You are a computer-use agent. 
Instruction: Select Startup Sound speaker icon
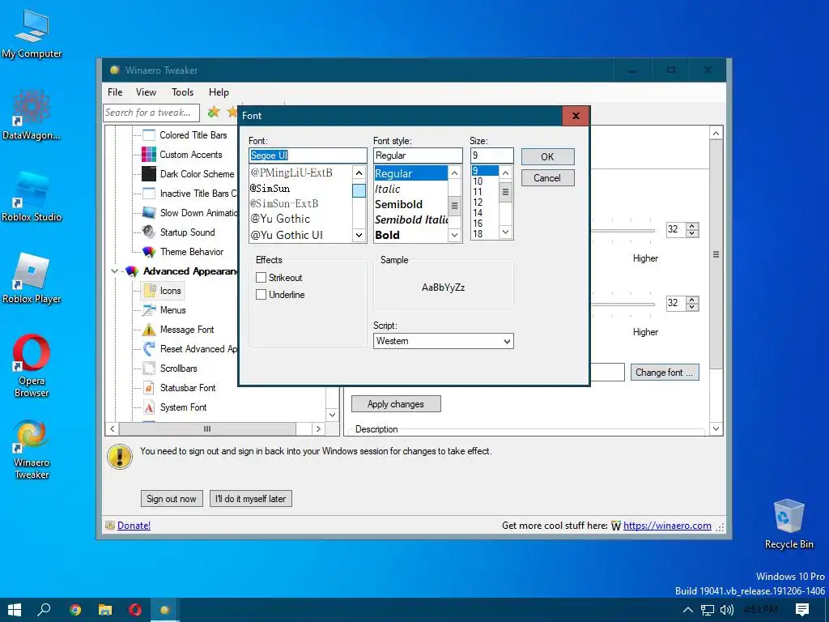149,232
